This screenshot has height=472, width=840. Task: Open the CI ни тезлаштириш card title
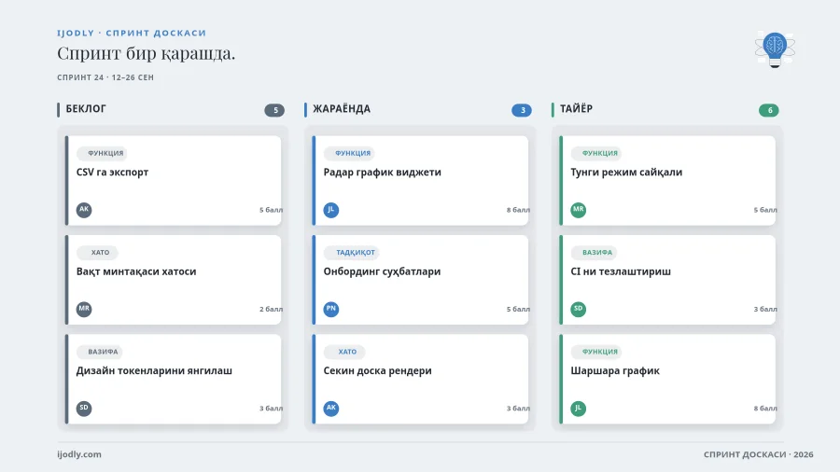(x=621, y=271)
